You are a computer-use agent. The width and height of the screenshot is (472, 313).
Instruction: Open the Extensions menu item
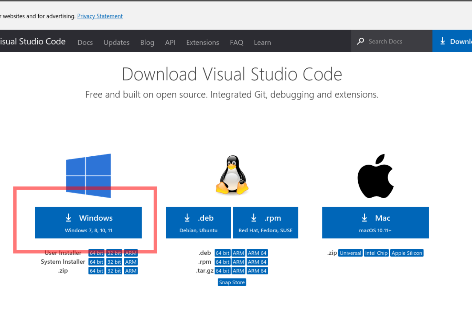point(202,42)
